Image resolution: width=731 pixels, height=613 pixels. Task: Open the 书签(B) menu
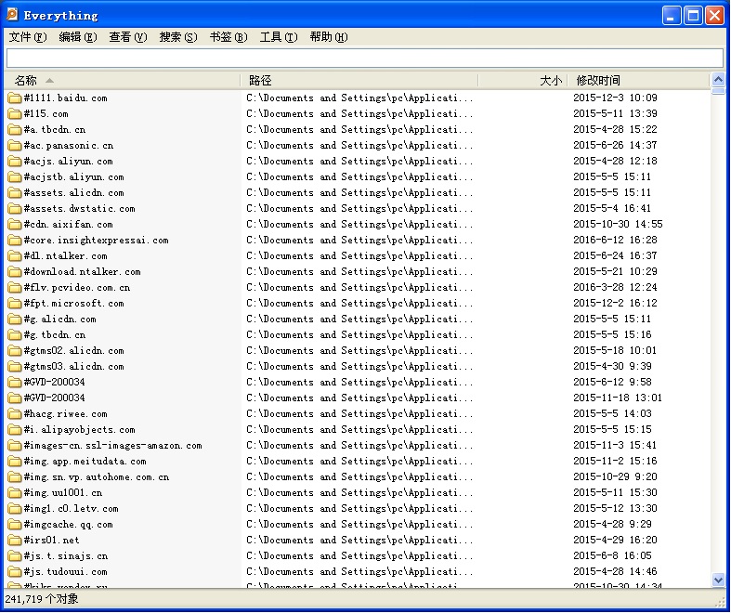(x=228, y=37)
